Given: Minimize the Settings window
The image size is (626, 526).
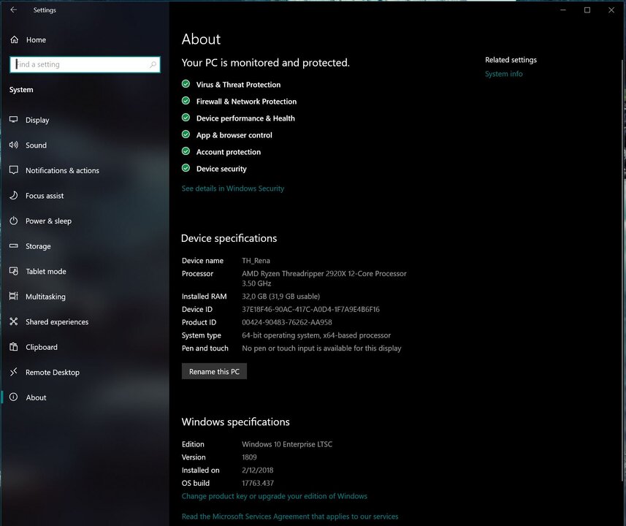Looking at the screenshot, I should (563, 10).
